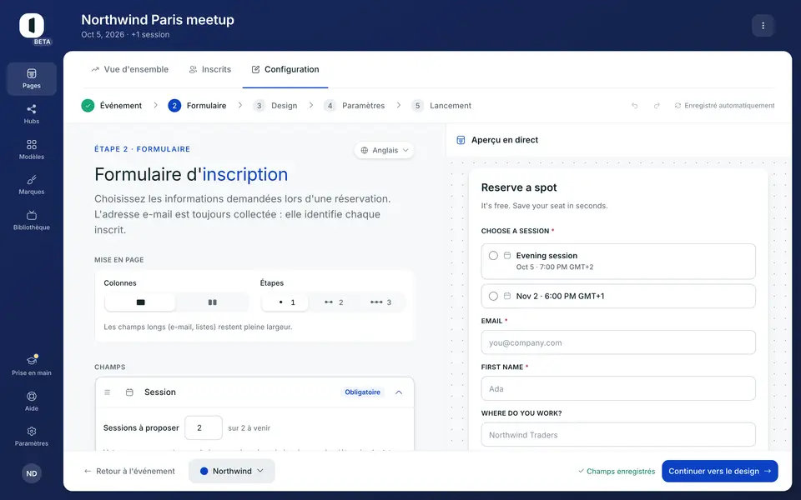The image size is (801, 500).
Task: Open the Northwind brand dropdown
Action: click(x=232, y=471)
